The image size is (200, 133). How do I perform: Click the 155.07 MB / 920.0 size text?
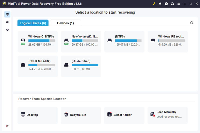pos(127,45)
